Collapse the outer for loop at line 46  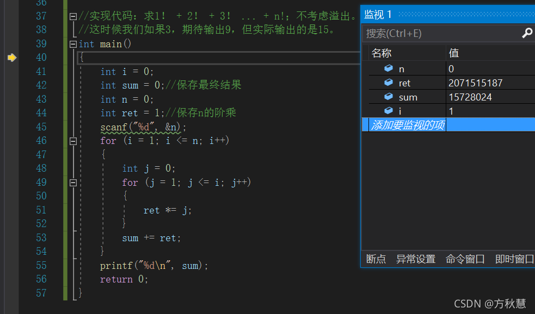[73, 141]
